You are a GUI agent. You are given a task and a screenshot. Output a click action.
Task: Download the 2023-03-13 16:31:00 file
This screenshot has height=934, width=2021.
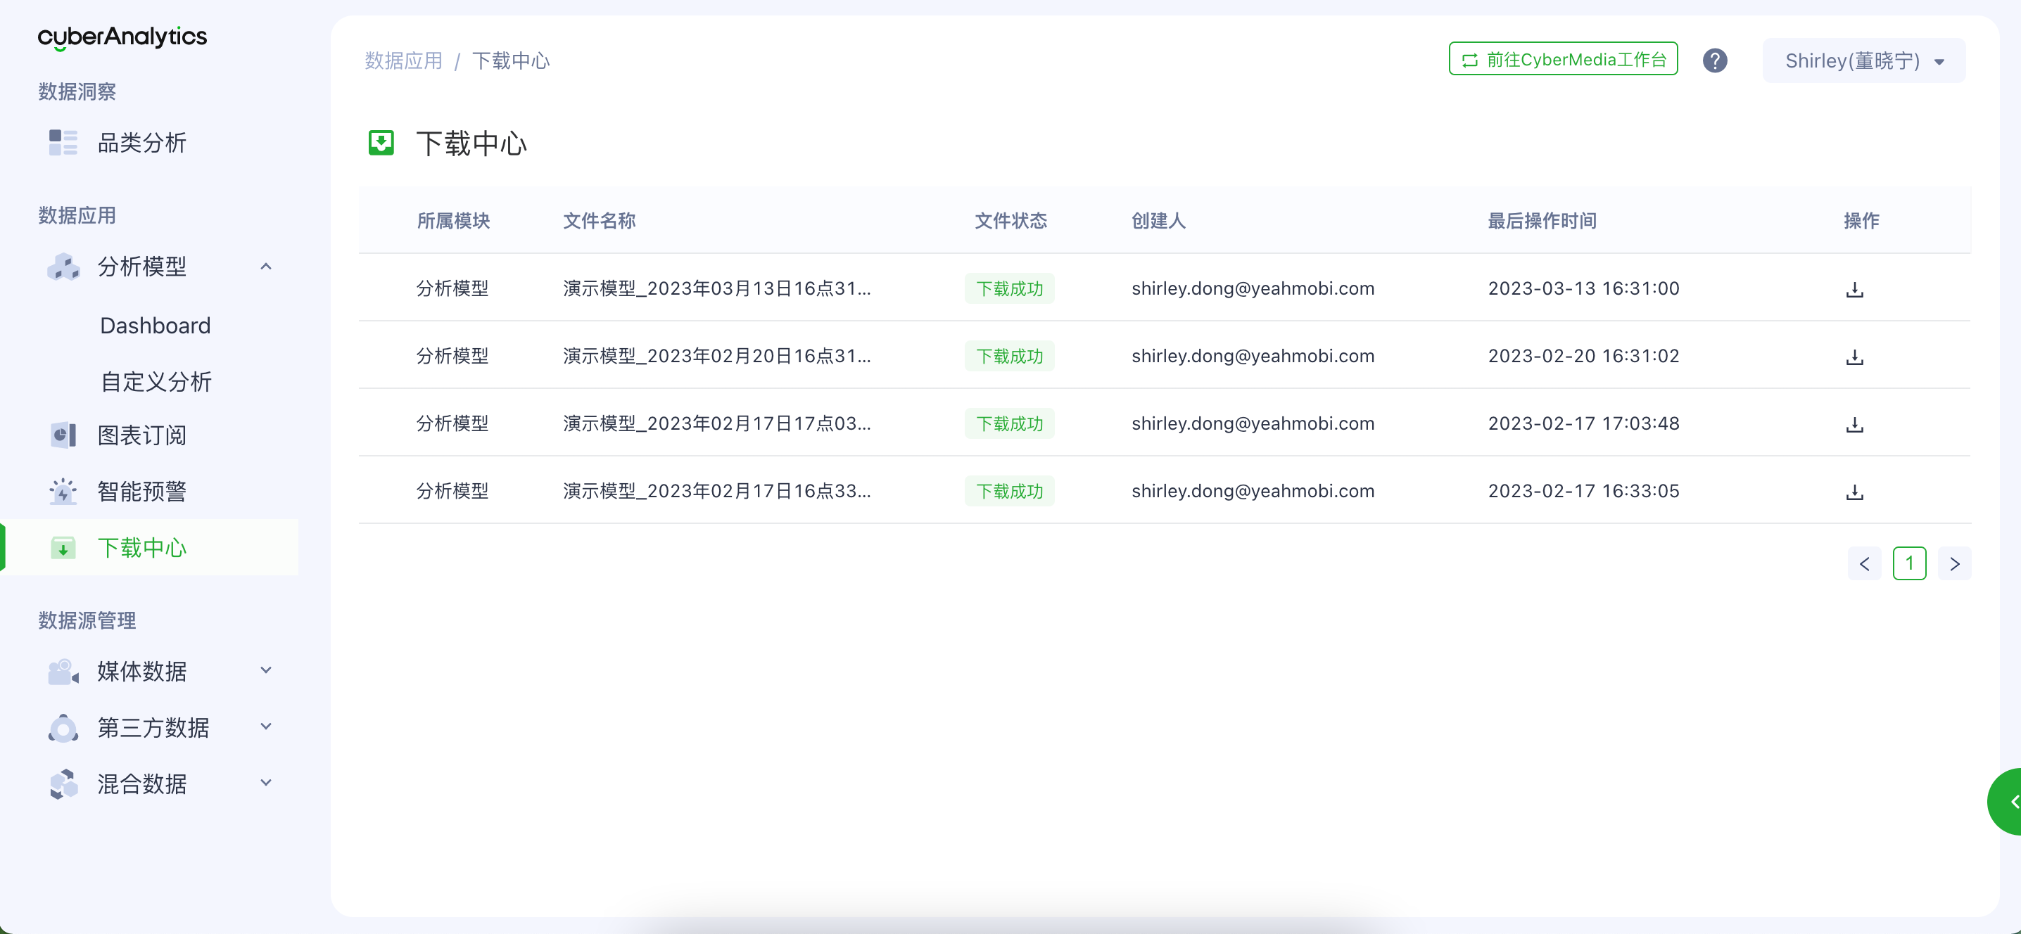1854,289
